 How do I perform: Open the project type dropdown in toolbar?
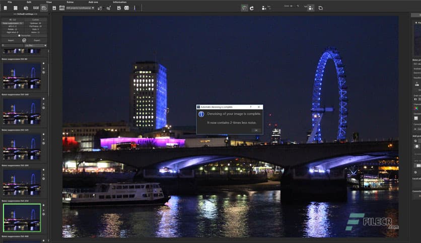pos(80,8)
